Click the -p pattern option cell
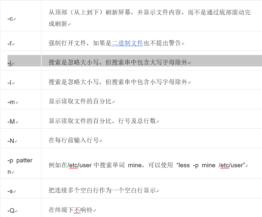 coord(21,163)
